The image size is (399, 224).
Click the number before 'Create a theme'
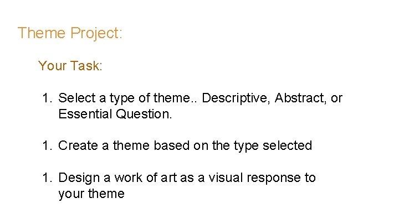coord(47,146)
